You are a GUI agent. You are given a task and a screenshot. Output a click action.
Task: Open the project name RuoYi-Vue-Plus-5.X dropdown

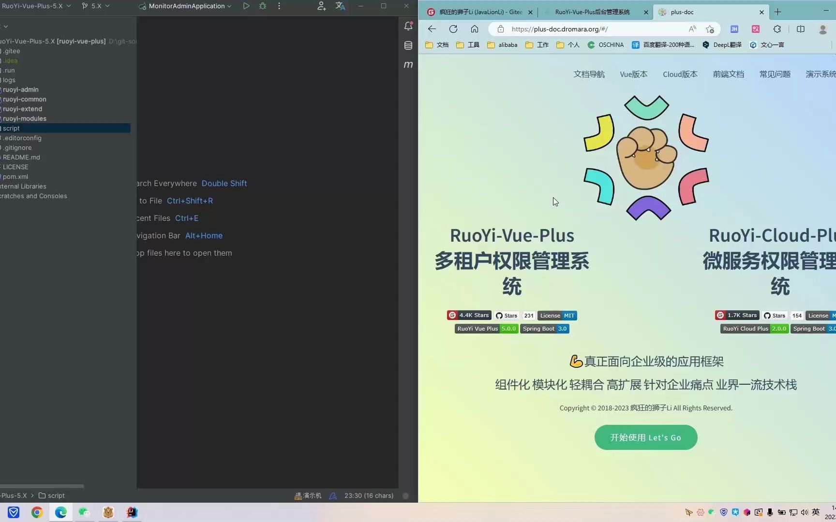pyautogui.click(x=36, y=6)
